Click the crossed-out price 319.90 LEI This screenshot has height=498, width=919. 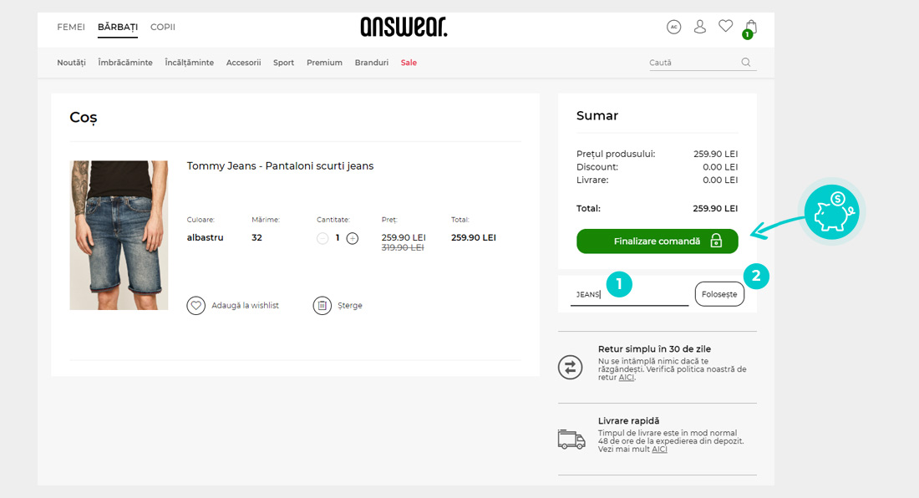click(x=403, y=248)
